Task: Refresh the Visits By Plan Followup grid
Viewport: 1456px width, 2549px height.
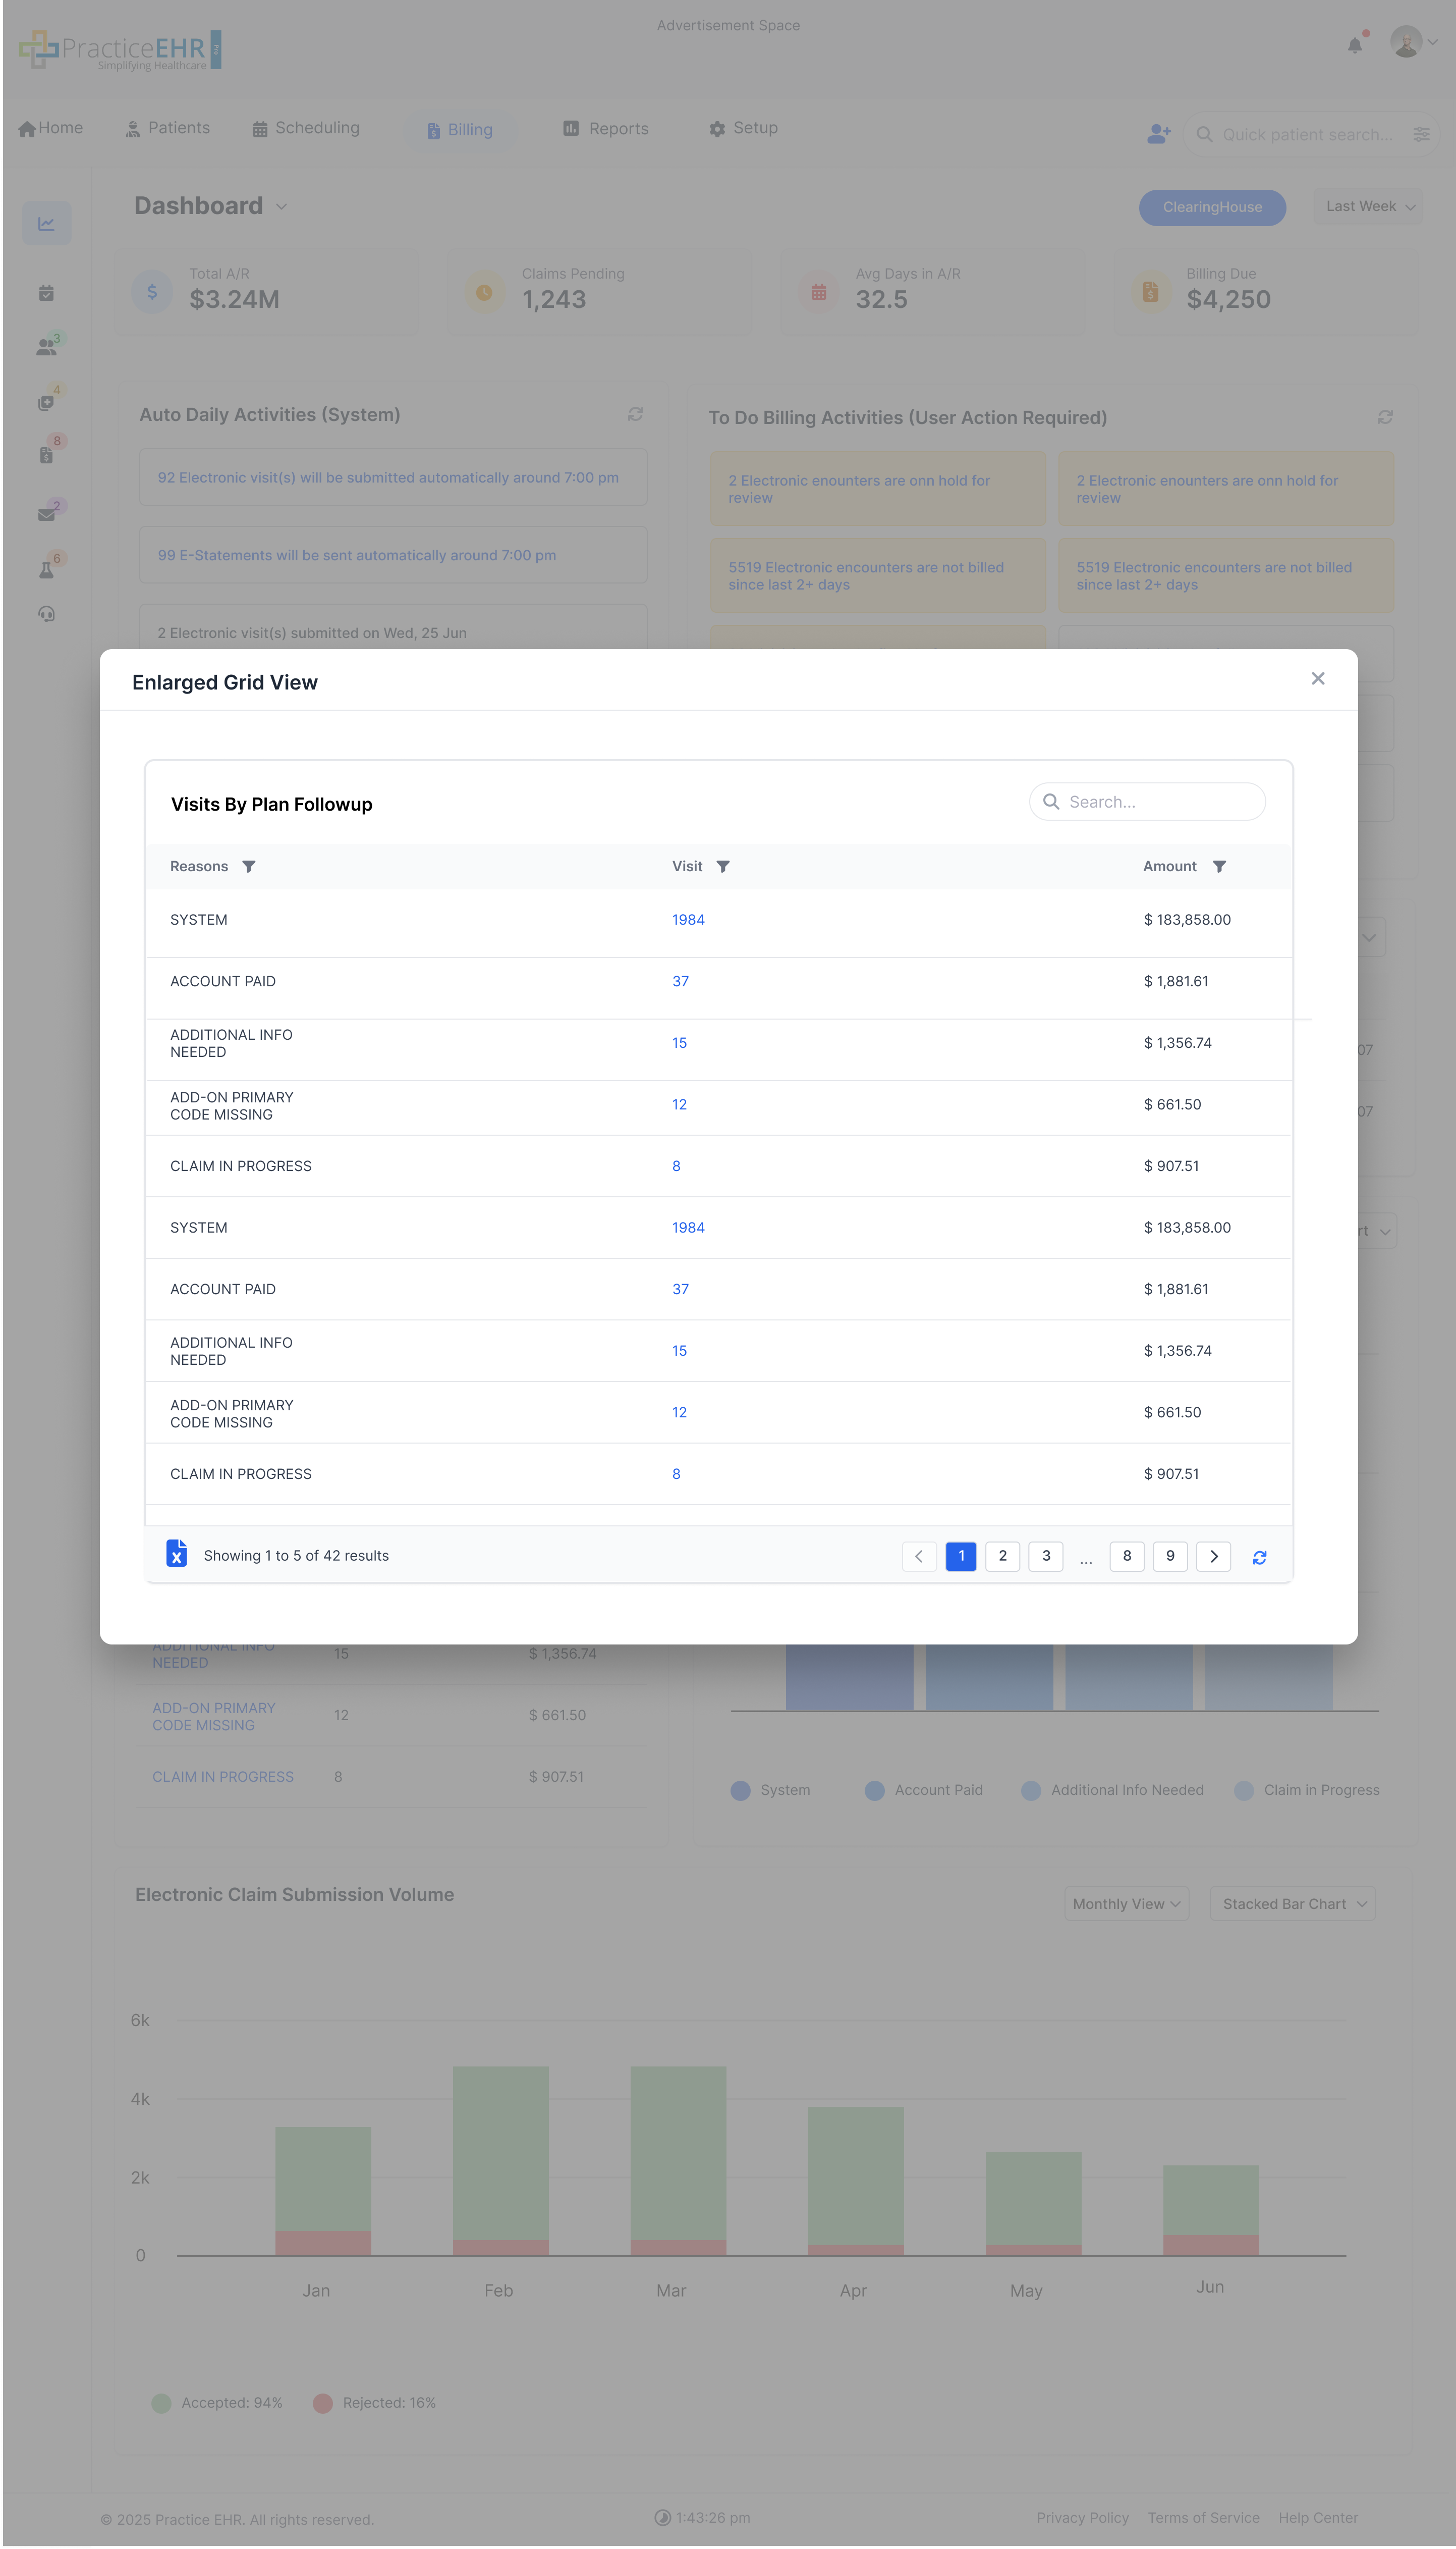Action: click(1259, 1557)
